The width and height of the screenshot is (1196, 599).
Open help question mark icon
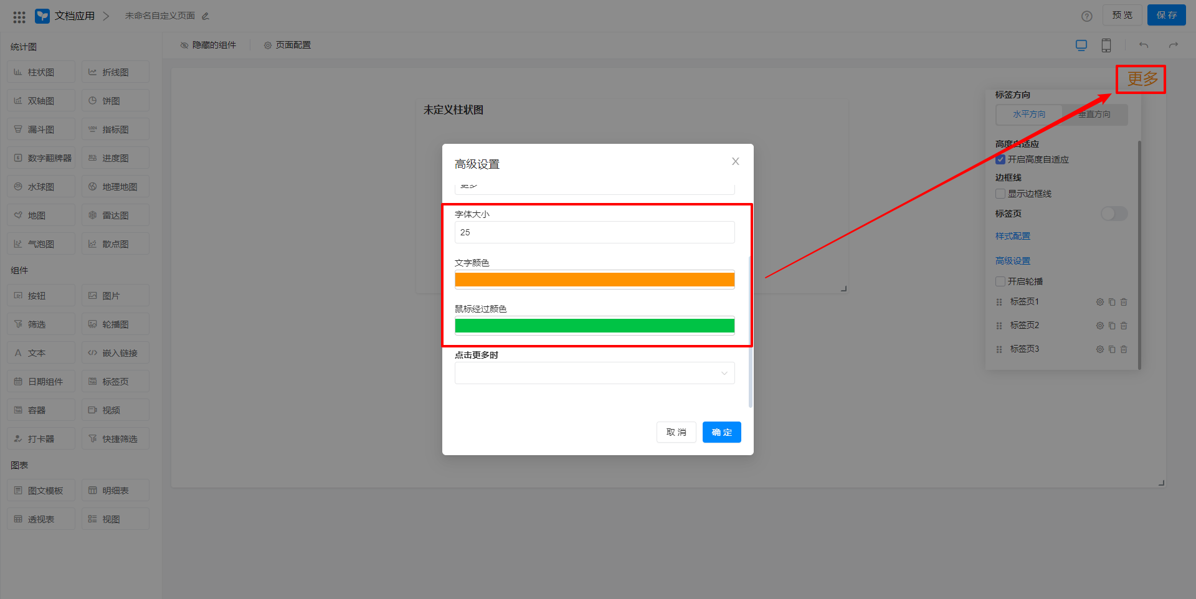(x=1087, y=16)
